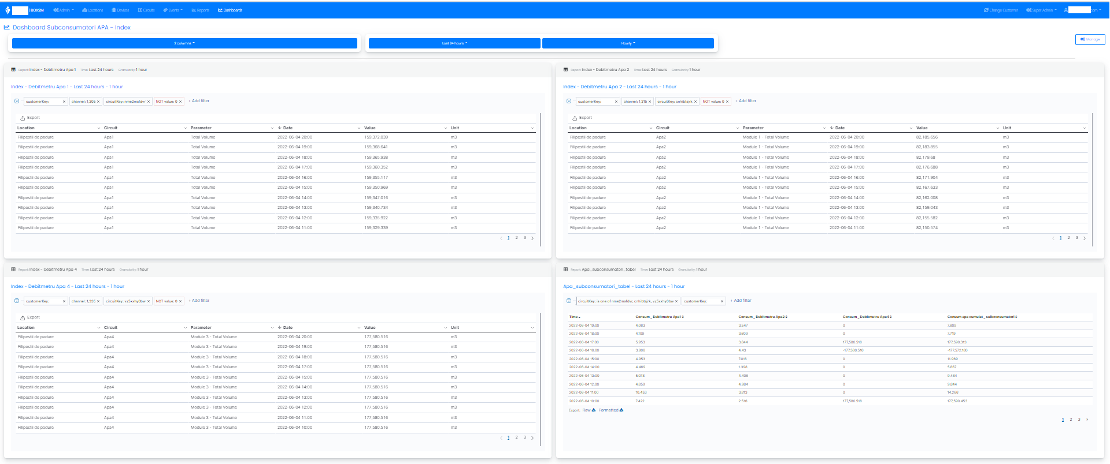Open Reports in the navbar
This screenshot has width=1110, height=464.
[x=201, y=10]
